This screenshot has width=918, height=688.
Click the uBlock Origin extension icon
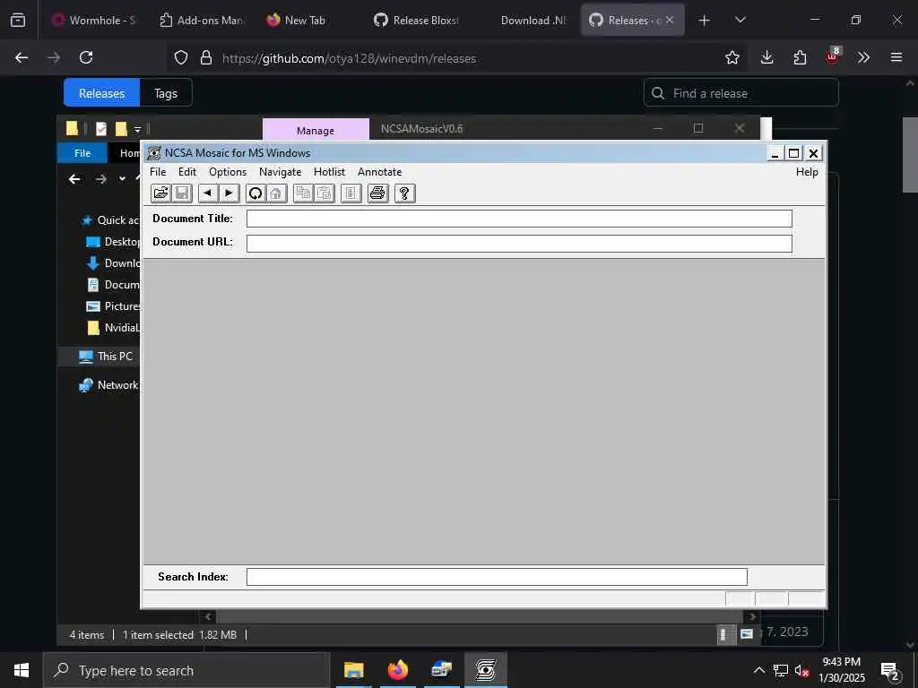tap(832, 57)
